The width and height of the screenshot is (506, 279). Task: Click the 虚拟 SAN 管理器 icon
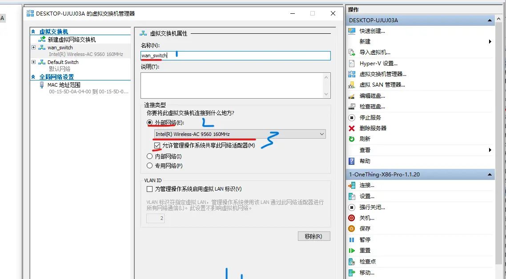(352, 85)
